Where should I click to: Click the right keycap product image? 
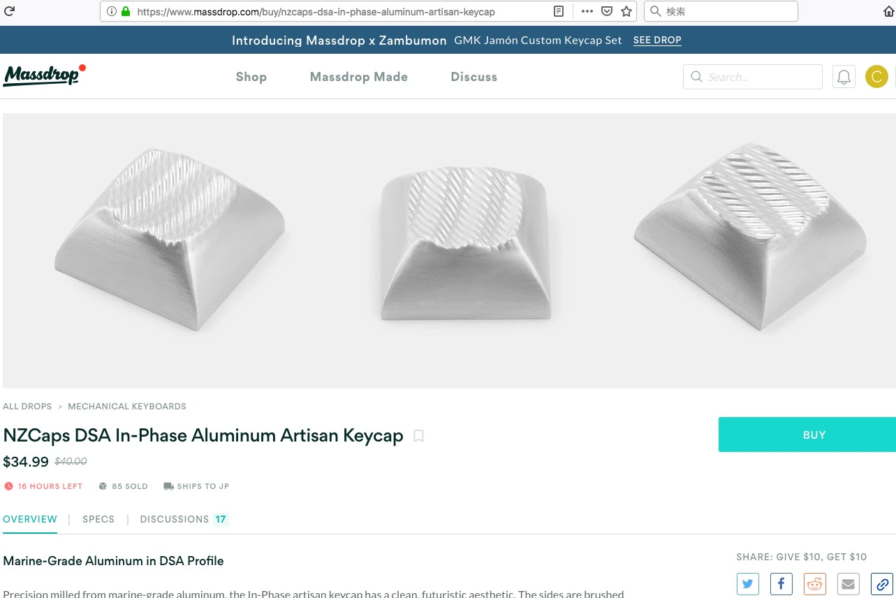tap(751, 236)
